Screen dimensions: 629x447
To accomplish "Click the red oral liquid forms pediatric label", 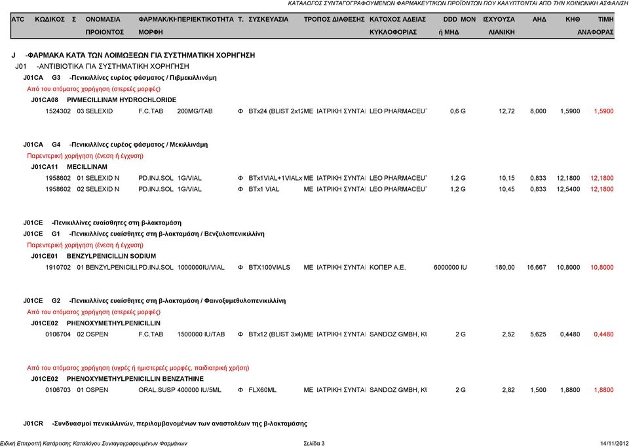I will tap(138, 368).
